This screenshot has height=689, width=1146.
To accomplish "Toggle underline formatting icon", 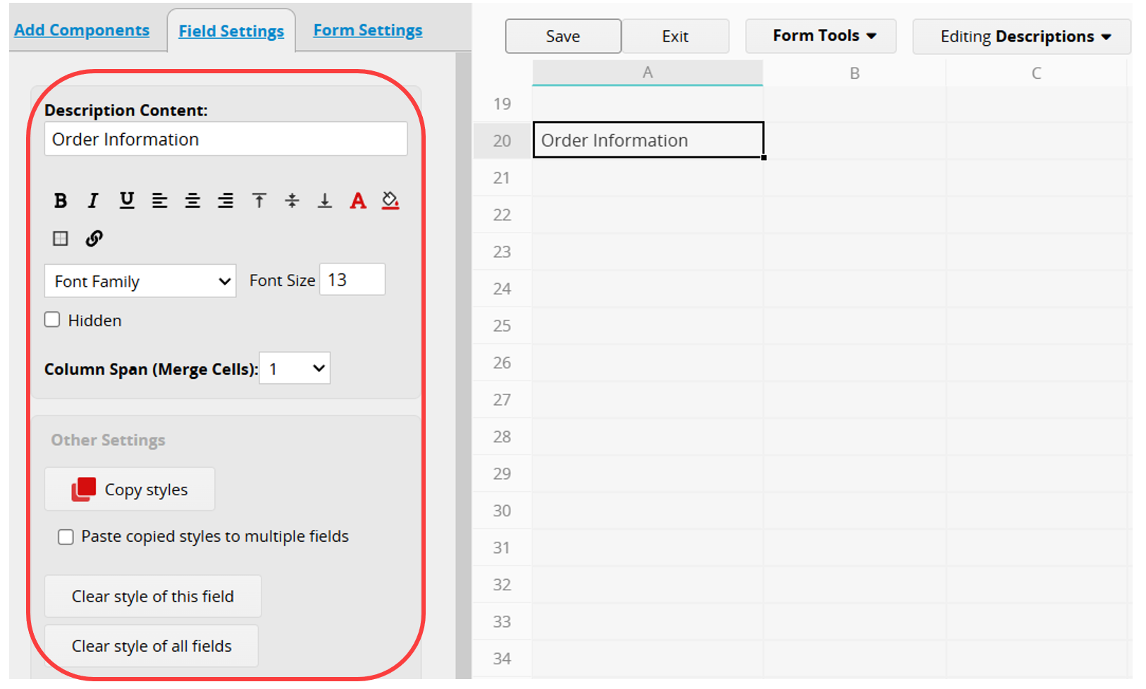I will tap(127, 201).
